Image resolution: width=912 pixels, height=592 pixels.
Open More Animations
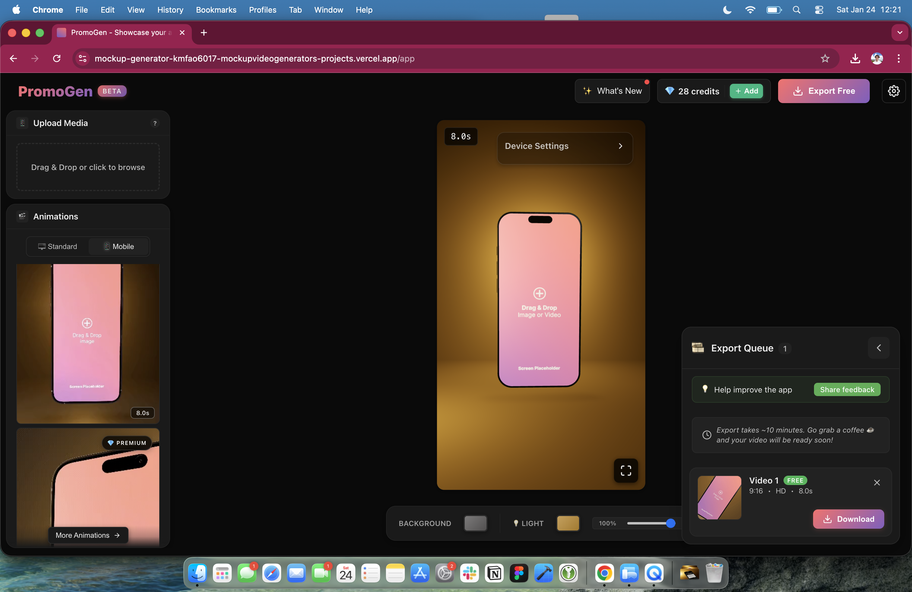(x=87, y=535)
